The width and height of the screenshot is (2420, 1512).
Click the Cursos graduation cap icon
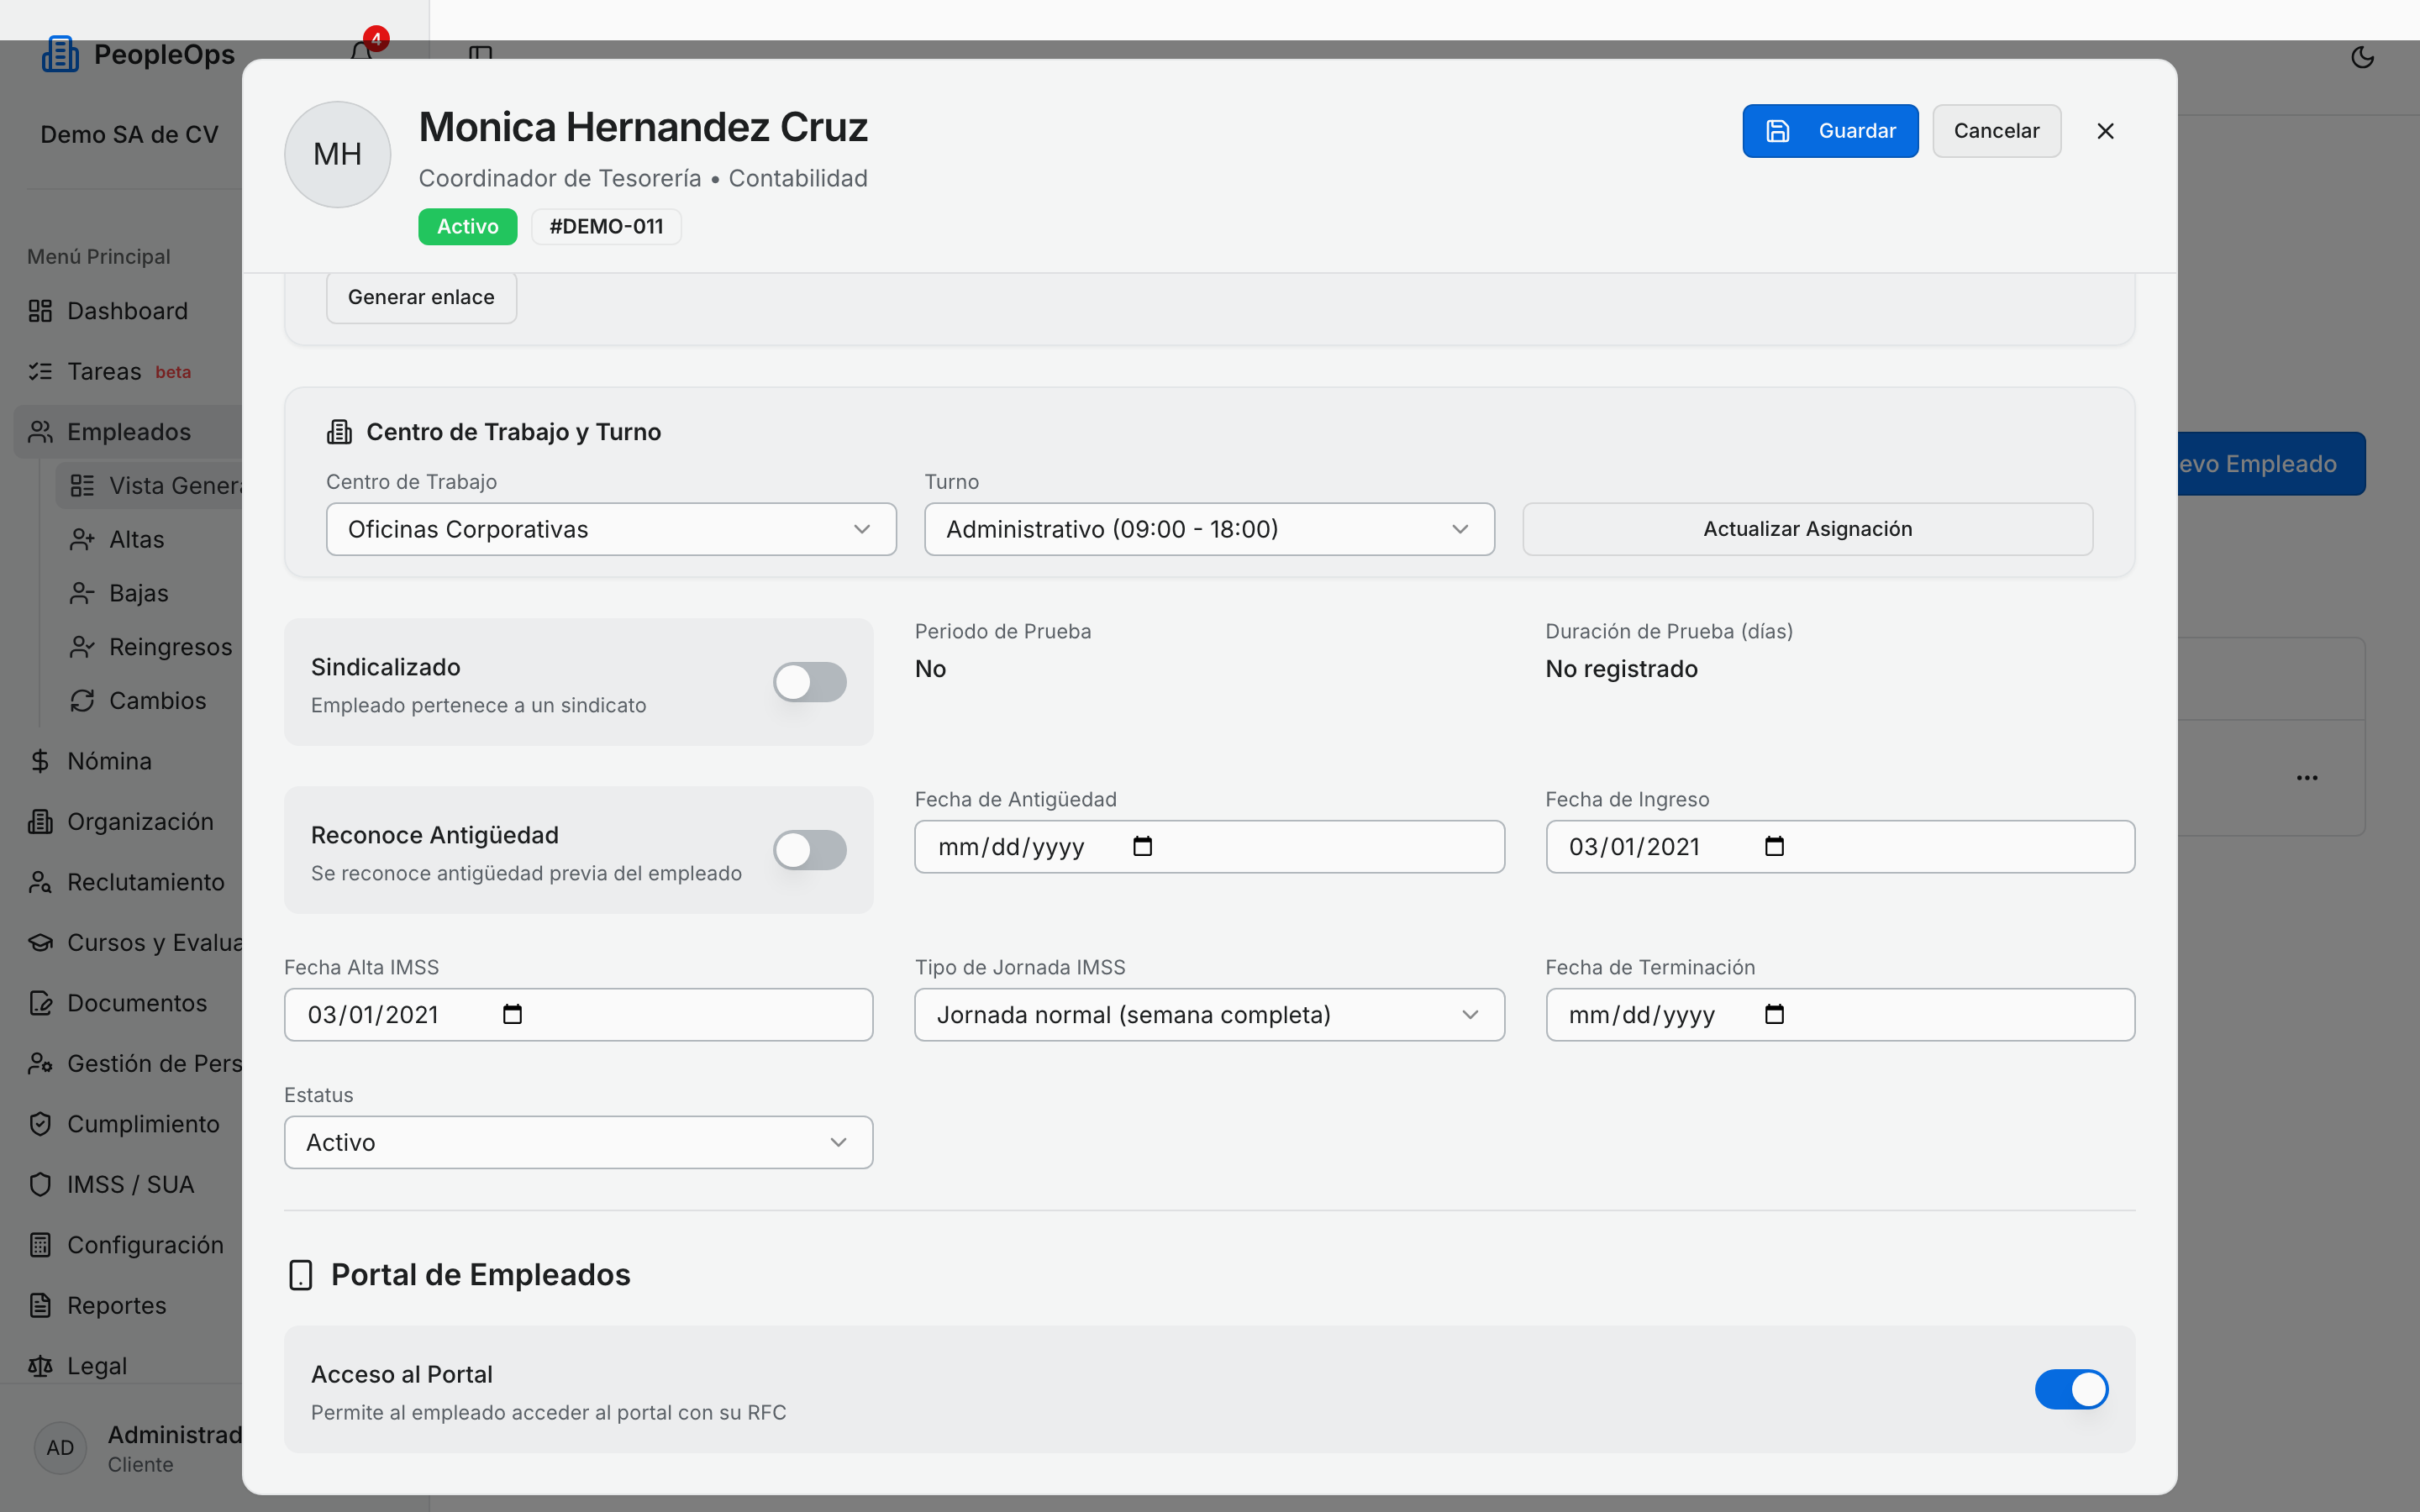tap(40, 943)
